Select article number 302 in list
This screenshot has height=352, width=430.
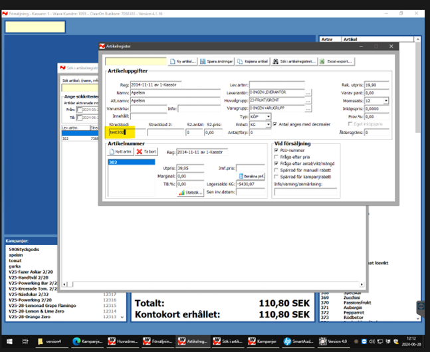(x=114, y=161)
